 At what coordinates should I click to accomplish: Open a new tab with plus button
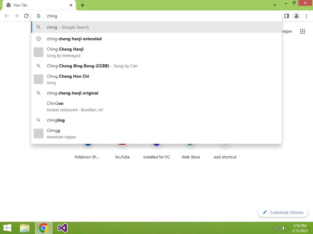click(83, 5)
